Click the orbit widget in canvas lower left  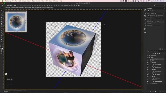[8, 79]
